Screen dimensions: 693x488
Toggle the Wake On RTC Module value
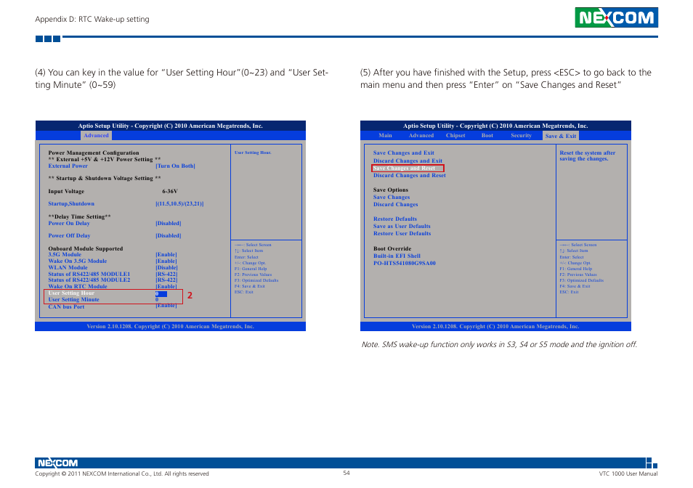pos(166,286)
